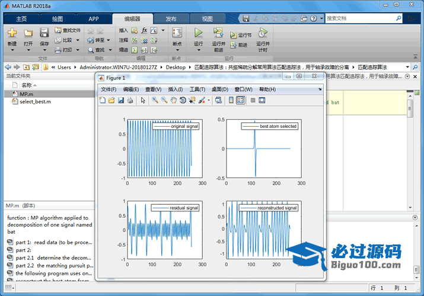Viewport: 424px width, 296px height.
Task: Toggle Rotate 3D tool in Figure 1
Action: point(183,101)
